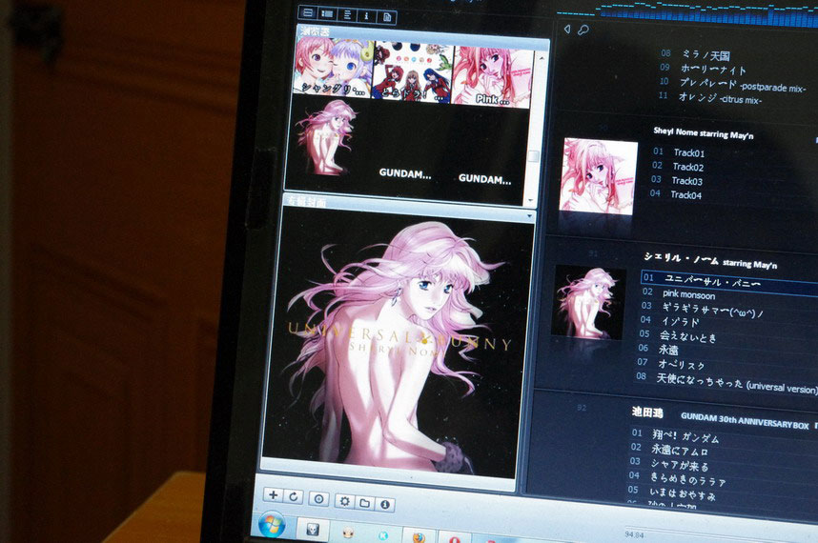Select the シャングリ... album thumbnail
Screen dimensions: 818x543
(x=334, y=66)
